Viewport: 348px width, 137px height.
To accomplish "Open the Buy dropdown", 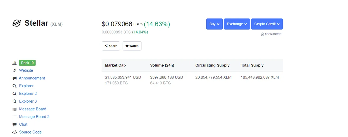I will (x=215, y=24).
